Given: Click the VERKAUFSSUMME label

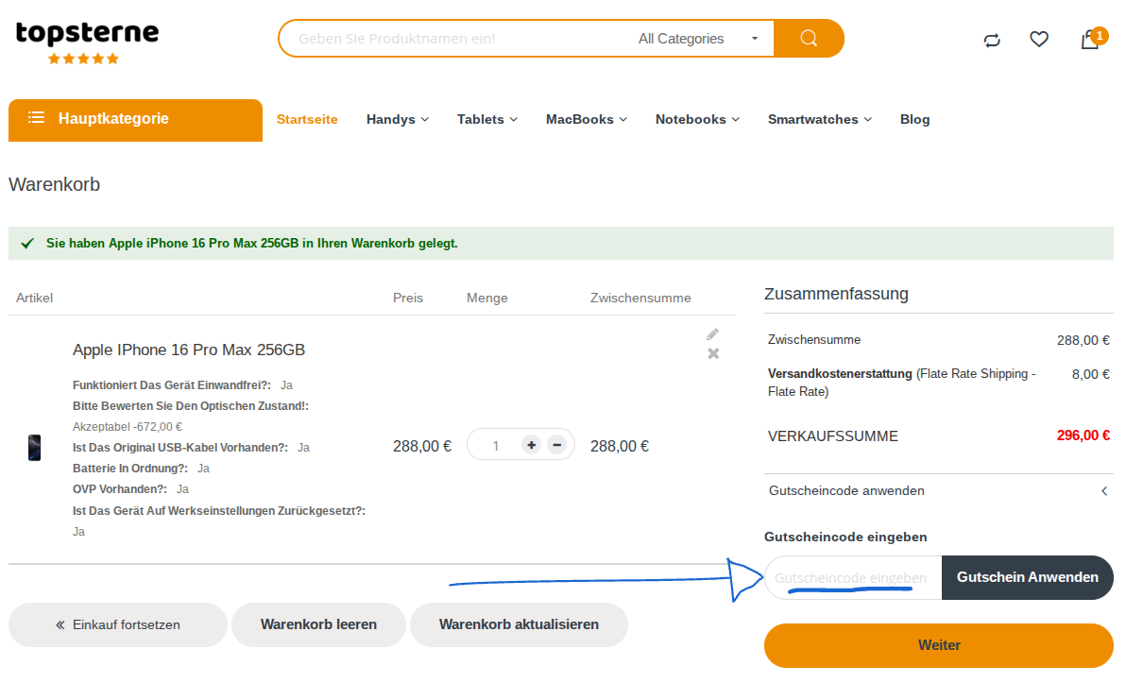Looking at the screenshot, I should tap(832, 435).
